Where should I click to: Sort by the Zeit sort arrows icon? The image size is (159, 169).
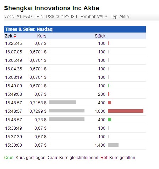[x=15, y=36]
